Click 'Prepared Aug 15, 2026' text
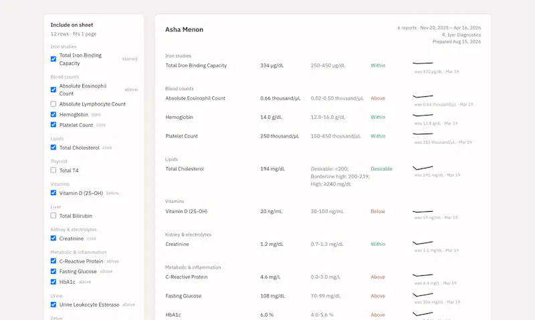The height and width of the screenshot is (320, 535). pyautogui.click(x=457, y=41)
